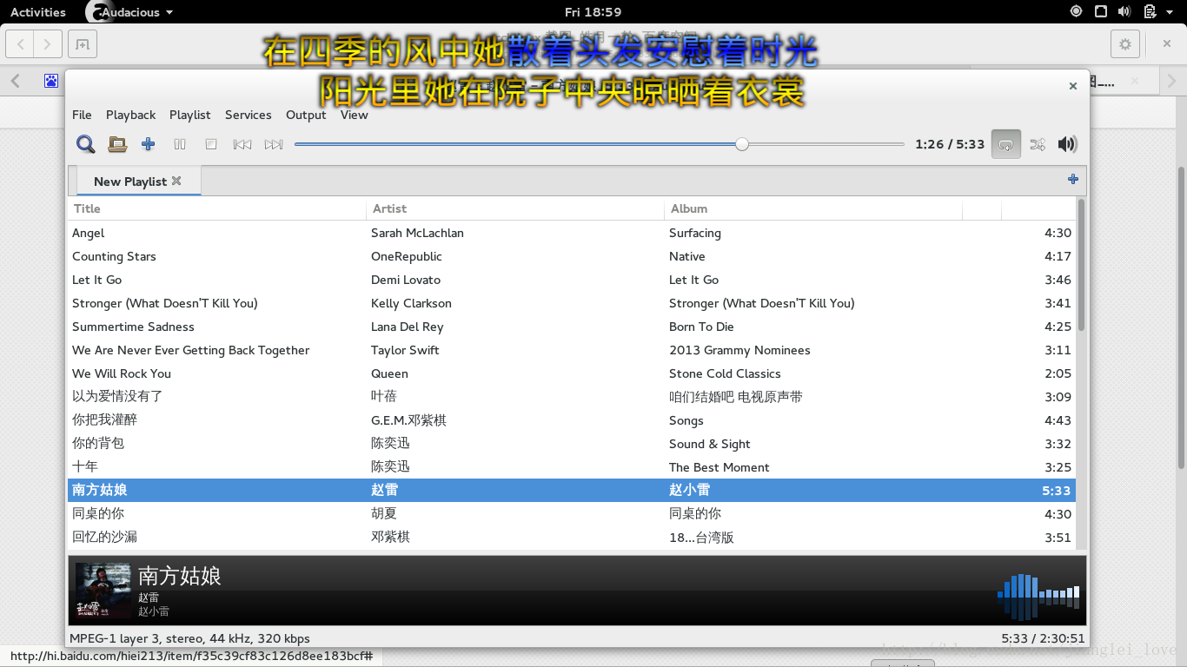Open the Fri 18:59 clock calendar
Viewport: 1187px width, 667px height.
[593, 12]
